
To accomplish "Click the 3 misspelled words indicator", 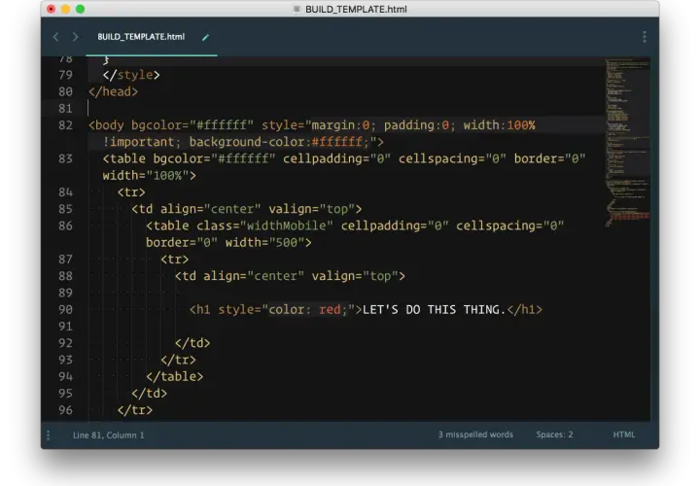I will pyautogui.click(x=475, y=434).
